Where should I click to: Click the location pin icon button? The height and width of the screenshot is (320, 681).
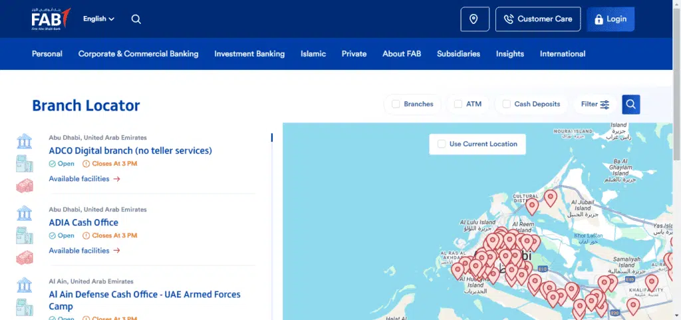(475, 19)
